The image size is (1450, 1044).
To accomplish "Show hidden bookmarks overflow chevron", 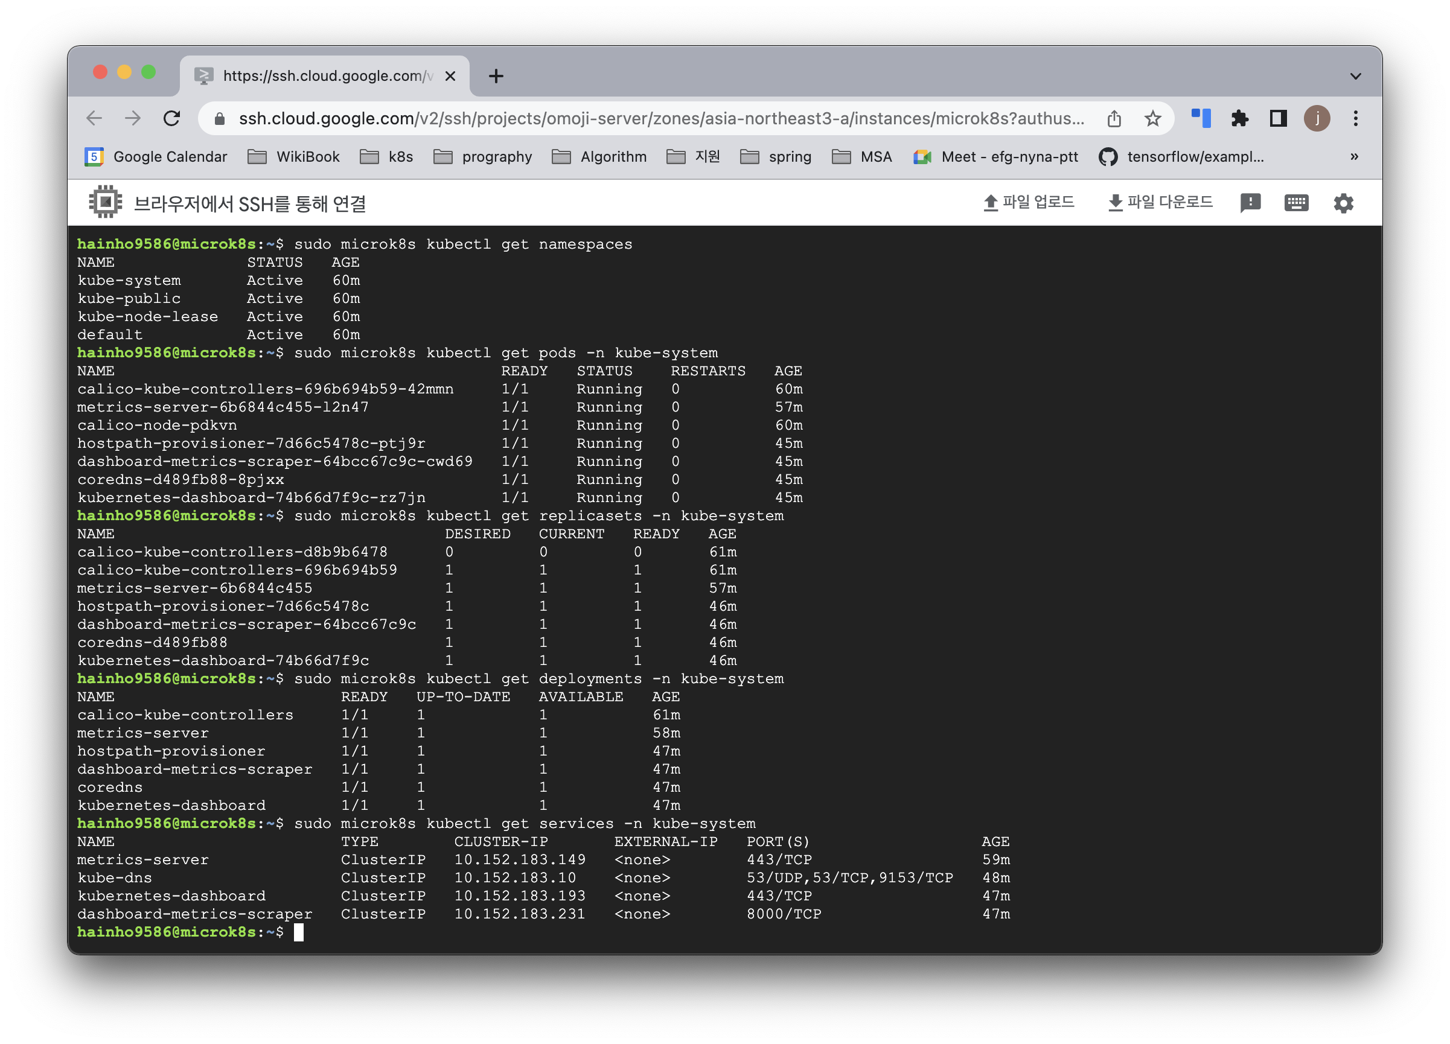I will click(1354, 157).
